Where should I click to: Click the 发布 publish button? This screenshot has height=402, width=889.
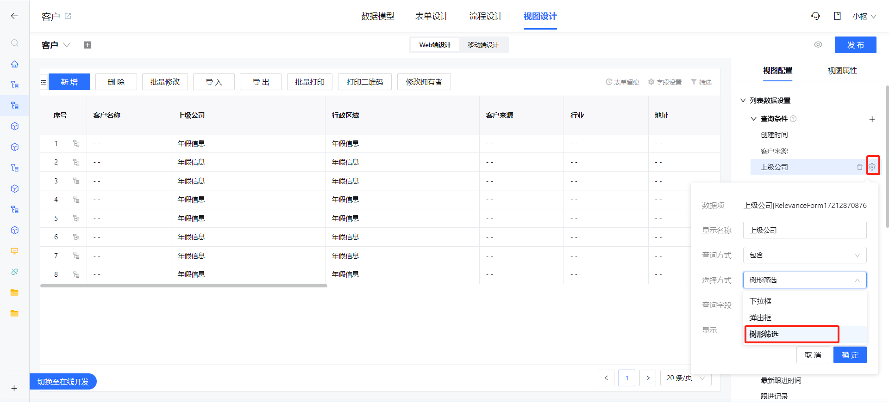[856, 45]
